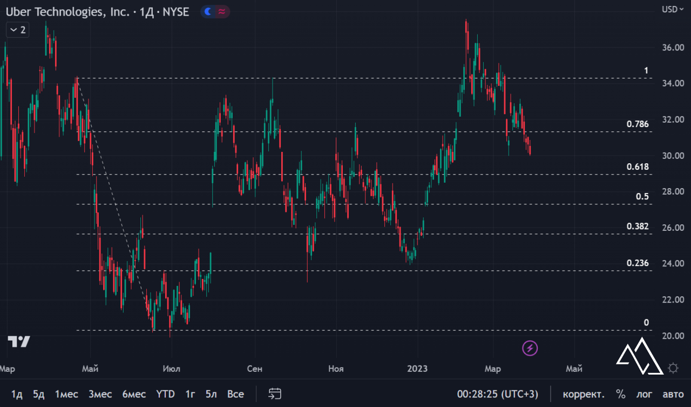The width and height of the screenshot is (691, 407).
Task: Open the timezone menu showing UTC+3
Action: [498, 394]
